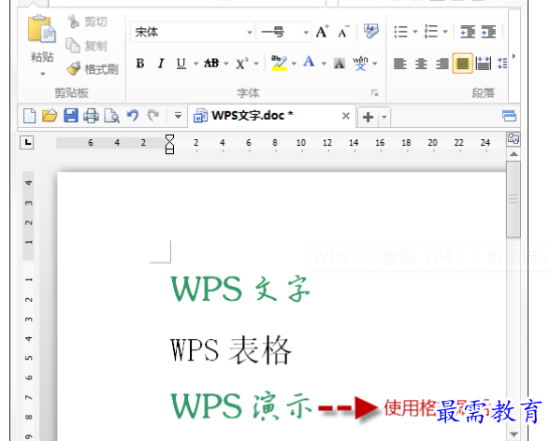Open quick access toolbar customize dropdown
This screenshot has height=441, width=550.
pyautogui.click(x=178, y=116)
